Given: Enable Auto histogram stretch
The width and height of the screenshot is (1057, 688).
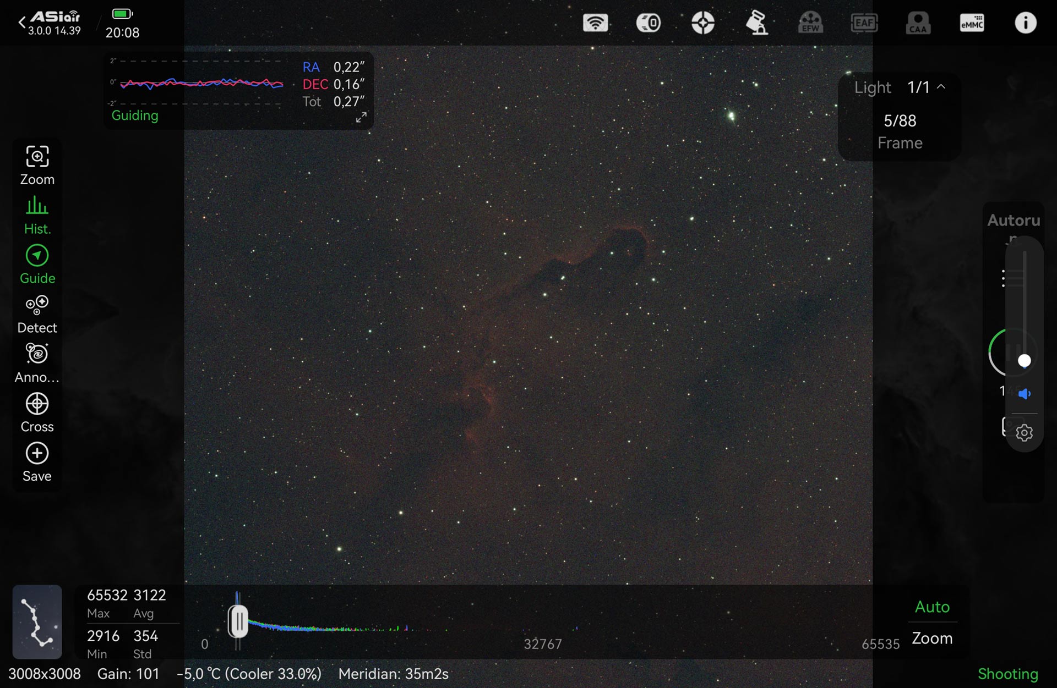Looking at the screenshot, I should pos(932,607).
